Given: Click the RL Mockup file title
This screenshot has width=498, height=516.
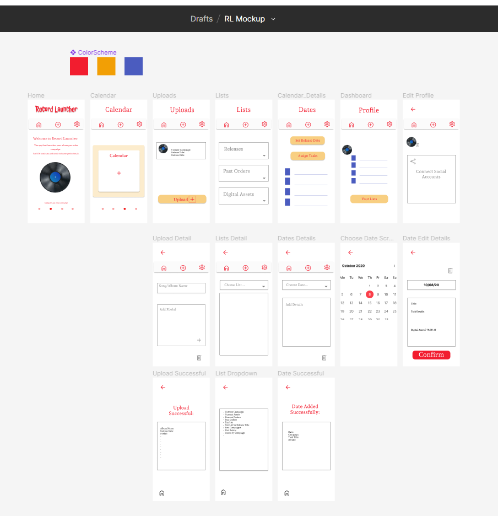Looking at the screenshot, I should pyautogui.click(x=245, y=19).
